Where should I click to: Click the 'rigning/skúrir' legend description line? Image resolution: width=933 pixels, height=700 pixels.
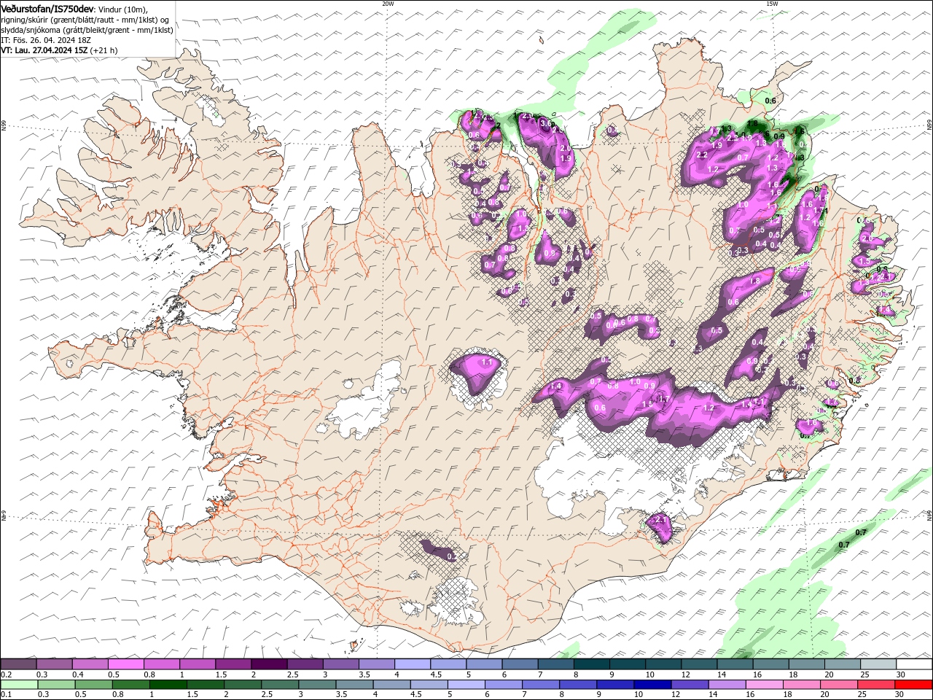(84, 20)
